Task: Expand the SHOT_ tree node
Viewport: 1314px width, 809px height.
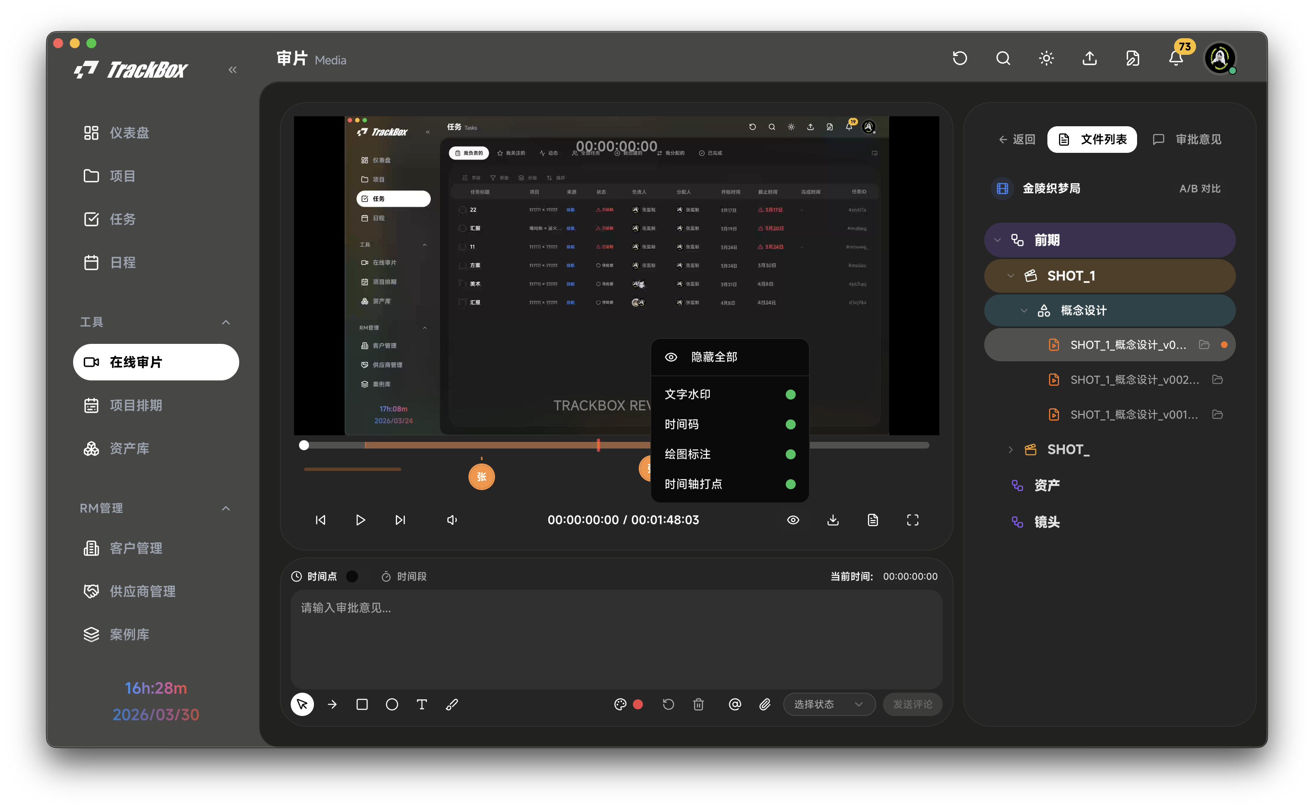Action: point(1011,449)
